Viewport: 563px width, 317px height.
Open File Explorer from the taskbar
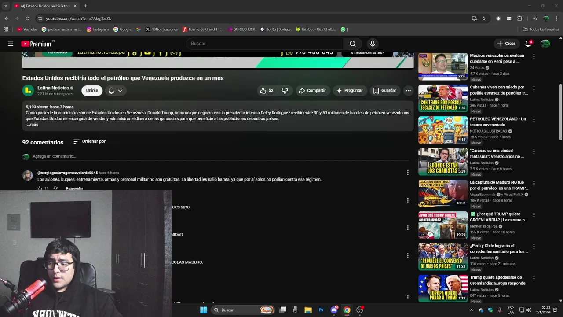click(x=308, y=310)
